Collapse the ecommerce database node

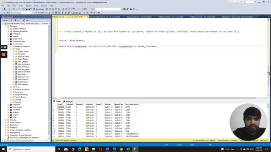coord(8,44)
